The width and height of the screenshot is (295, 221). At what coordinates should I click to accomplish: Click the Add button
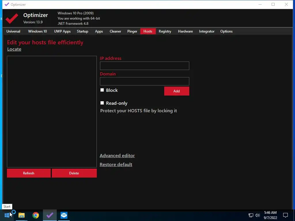click(x=177, y=91)
